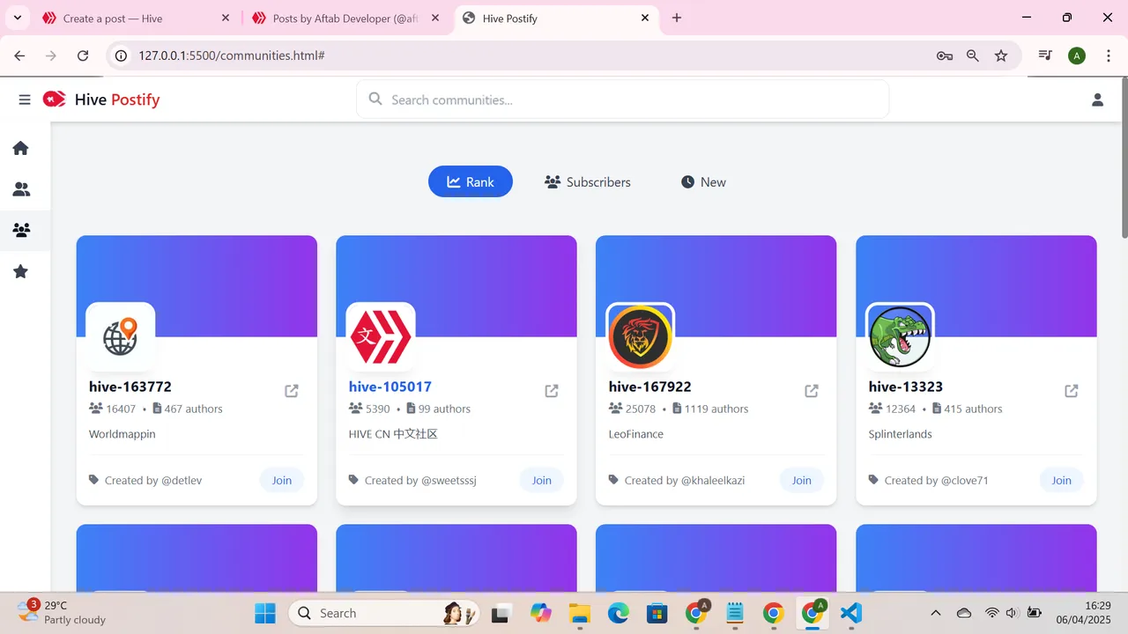Open hive-167922 external link icon
Image resolution: width=1128 pixels, height=634 pixels.
coord(812,391)
